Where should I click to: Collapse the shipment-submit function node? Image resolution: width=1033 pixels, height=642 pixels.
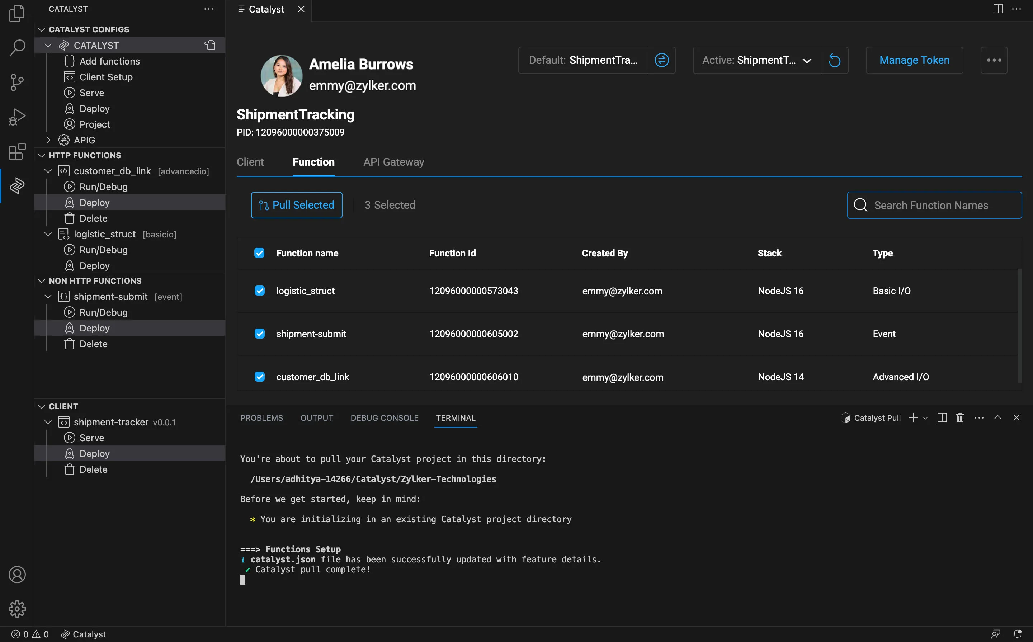[48, 296]
